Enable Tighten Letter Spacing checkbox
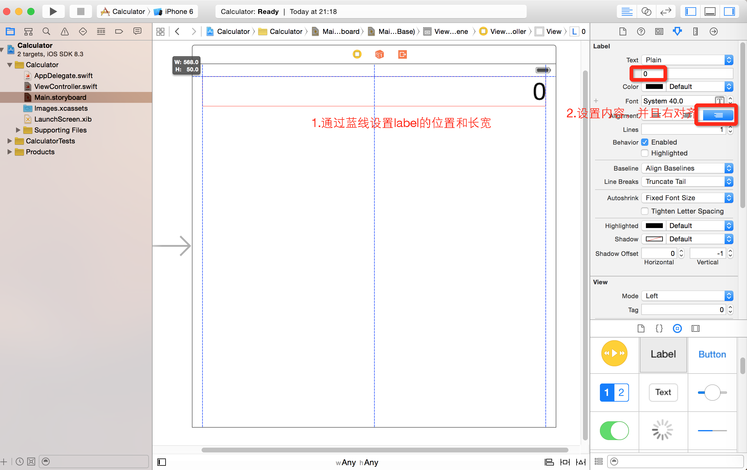The width and height of the screenshot is (747, 470). (645, 211)
